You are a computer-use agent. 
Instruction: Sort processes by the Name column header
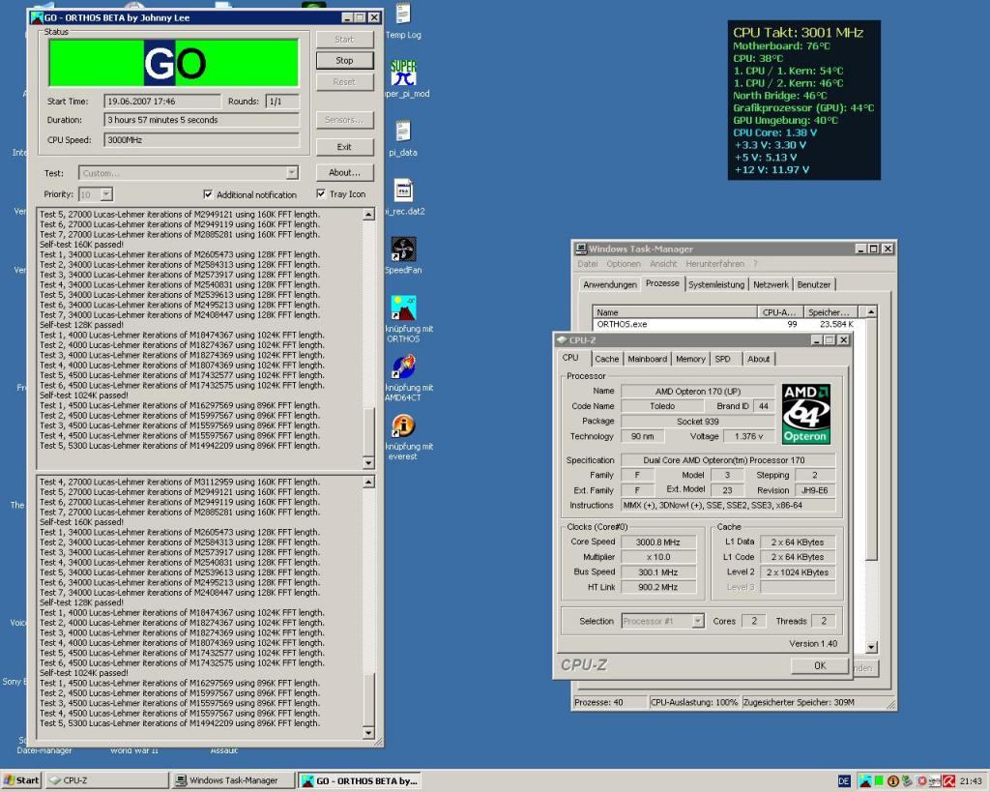pyautogui.click(x=674, y=312)
